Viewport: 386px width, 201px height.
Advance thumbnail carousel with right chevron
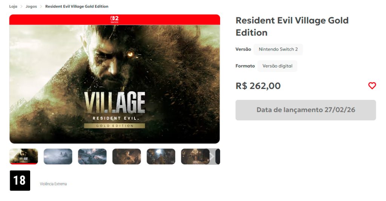point(212,157)
